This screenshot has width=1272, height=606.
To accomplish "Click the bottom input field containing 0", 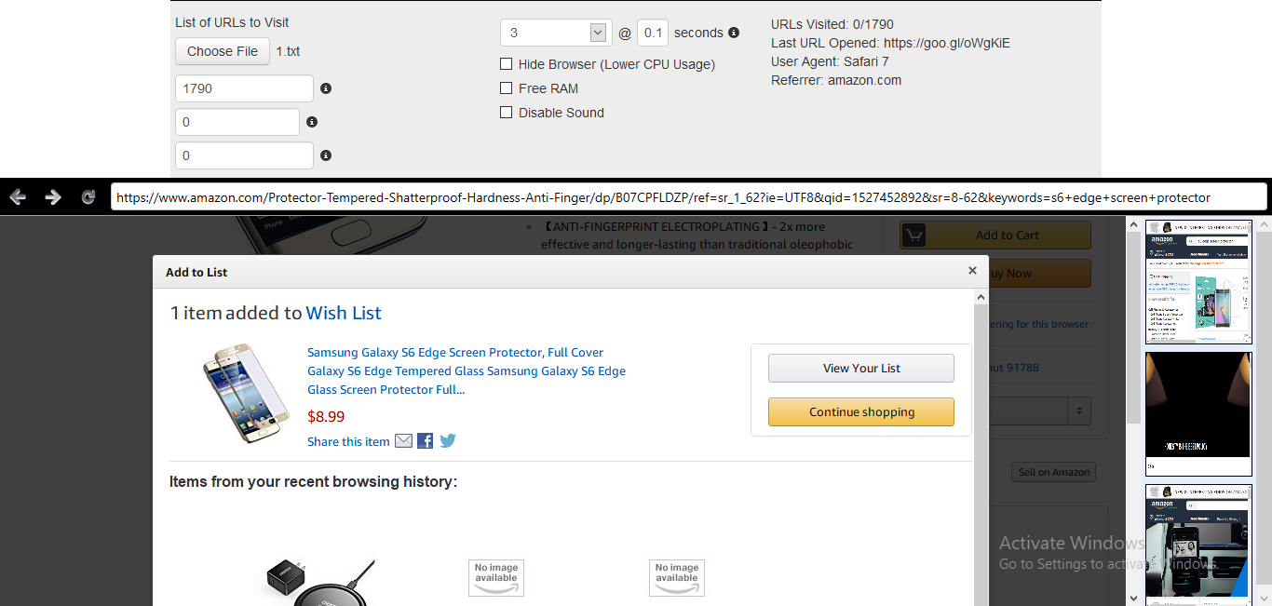I will (244, 155).
